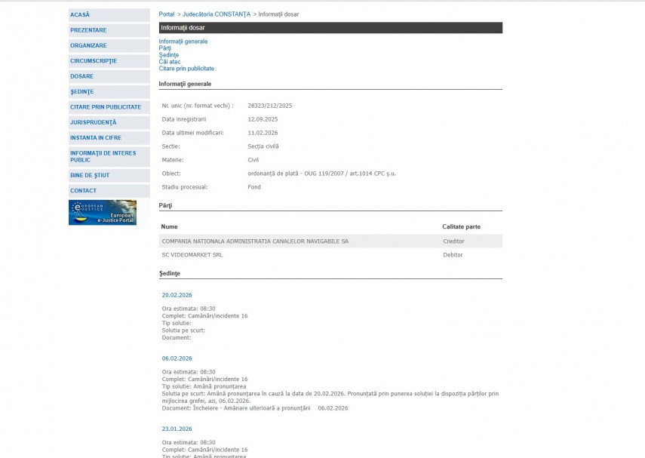Go to PREZENTARE in sidebar
The height and width of the screenshot is (458, 645).
(88, 30)
